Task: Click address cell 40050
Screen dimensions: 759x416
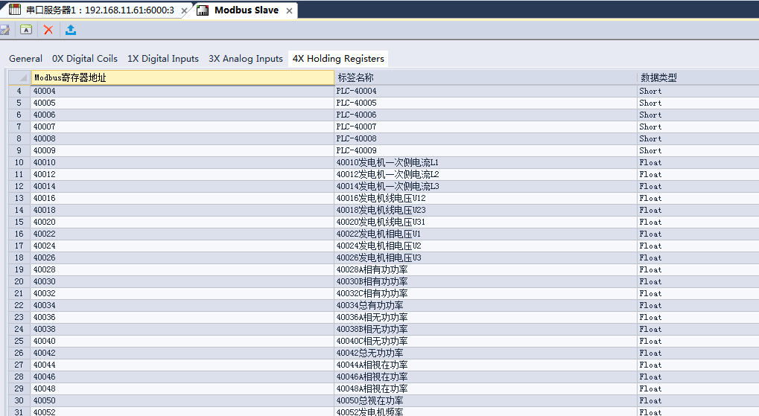Action: coord(182,400)
